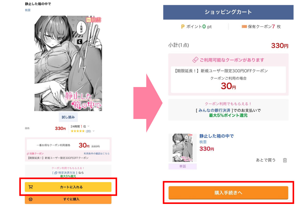Open the cart item title 静止した箱の中で

[x=216, y=136]
